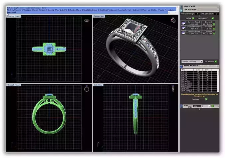
Task: Click the DWT column header
Action: [207, 70]
